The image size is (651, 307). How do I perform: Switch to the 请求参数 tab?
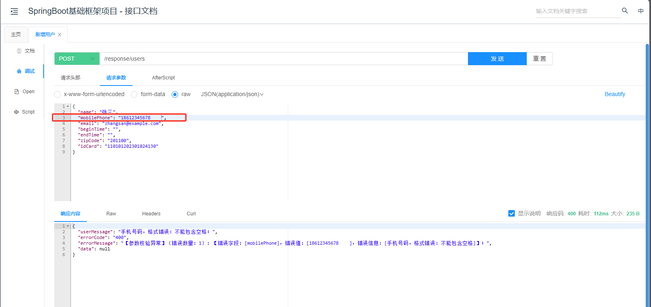[116, 78]
